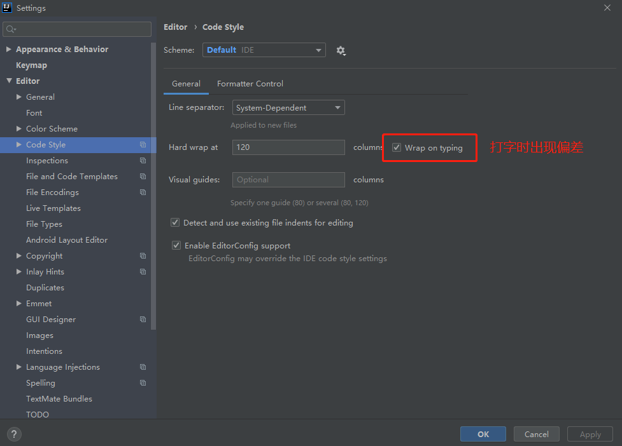Select File and Code Templates
The width and height of the screenshot is (622, 446).
[x=72, y=177]
